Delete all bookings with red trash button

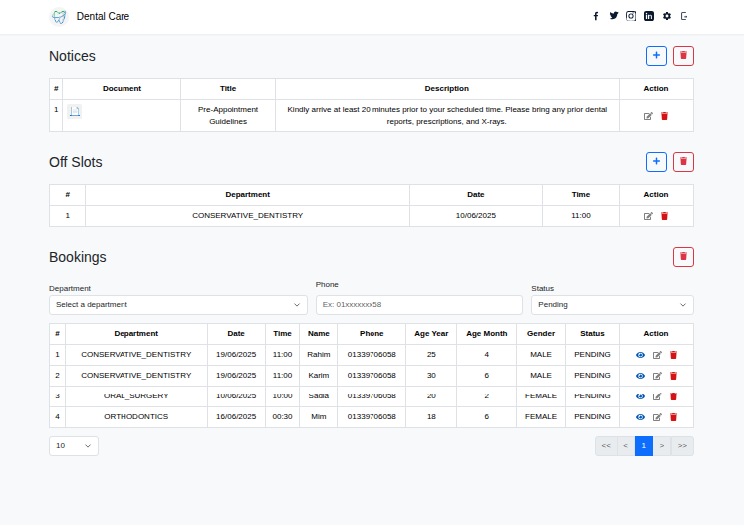click(x=683, y=257)
